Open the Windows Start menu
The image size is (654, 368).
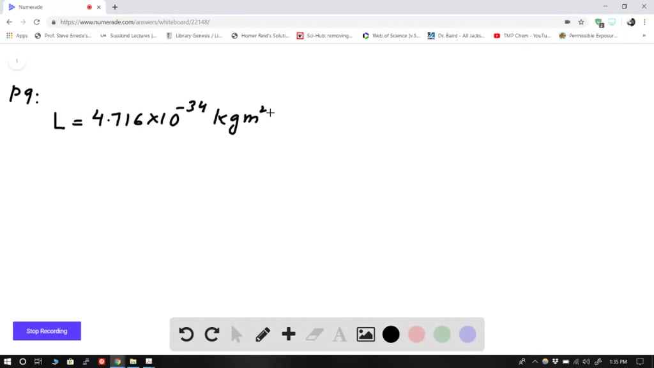coord(7,362)
